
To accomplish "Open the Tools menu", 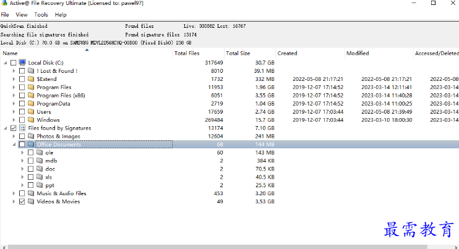I will click(x=41, y=15).
